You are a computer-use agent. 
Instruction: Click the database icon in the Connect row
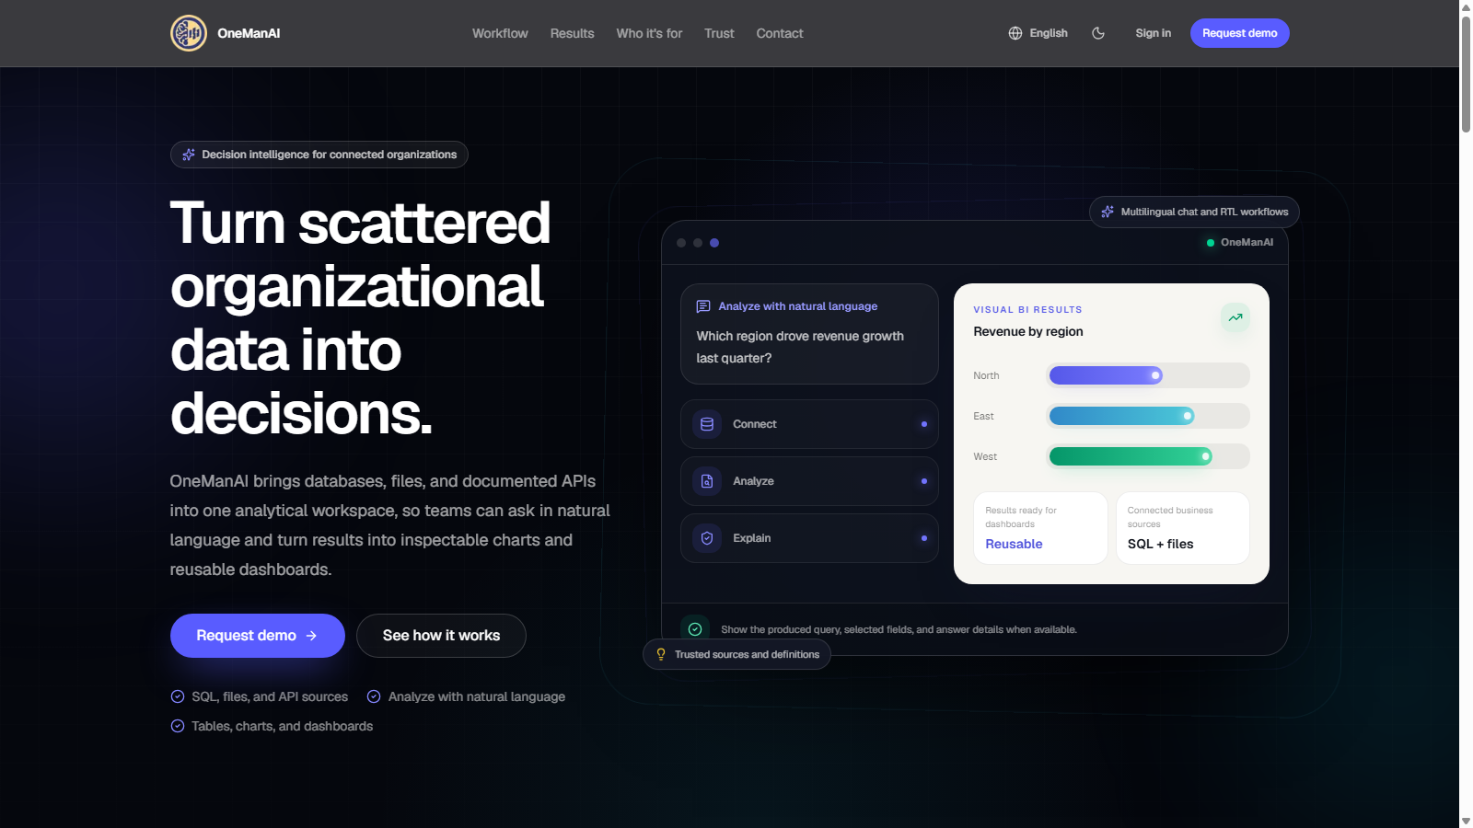tap(707, 424)
